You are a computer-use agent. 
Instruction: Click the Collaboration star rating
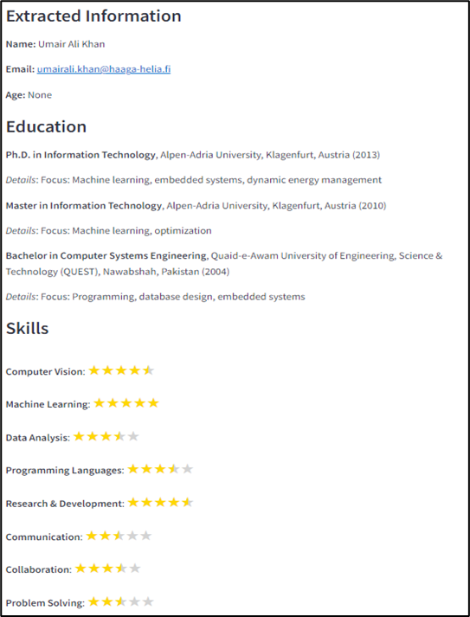click(x=107, y=569)
